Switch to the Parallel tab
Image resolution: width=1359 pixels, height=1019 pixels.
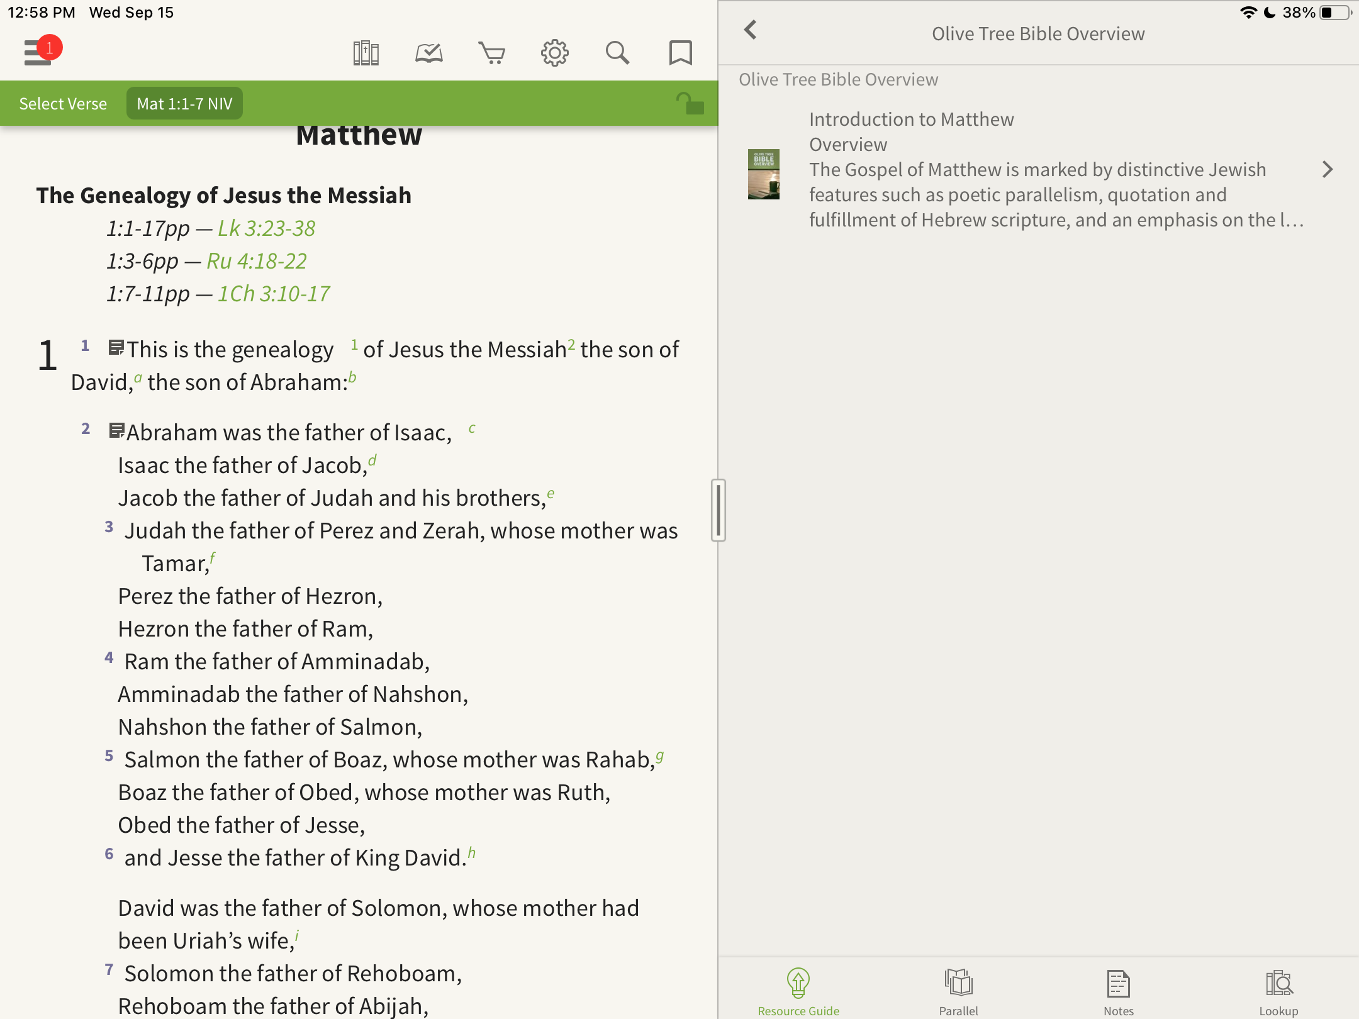958,992
